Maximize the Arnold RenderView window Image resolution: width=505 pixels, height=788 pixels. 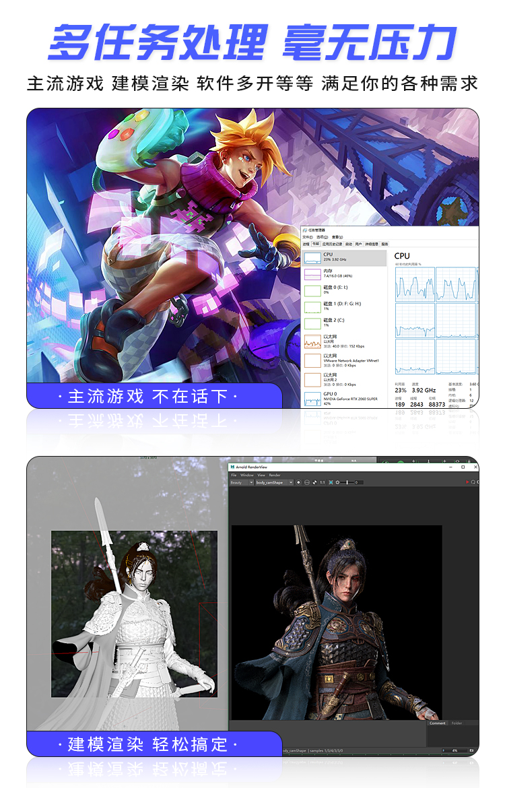click(x=463, y=467)
